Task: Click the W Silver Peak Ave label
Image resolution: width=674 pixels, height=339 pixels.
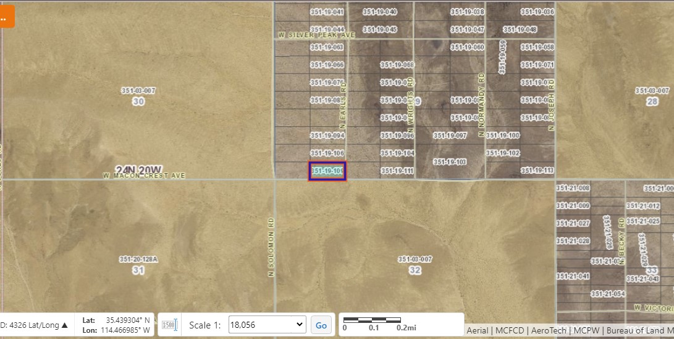Action: pos(316,36)
